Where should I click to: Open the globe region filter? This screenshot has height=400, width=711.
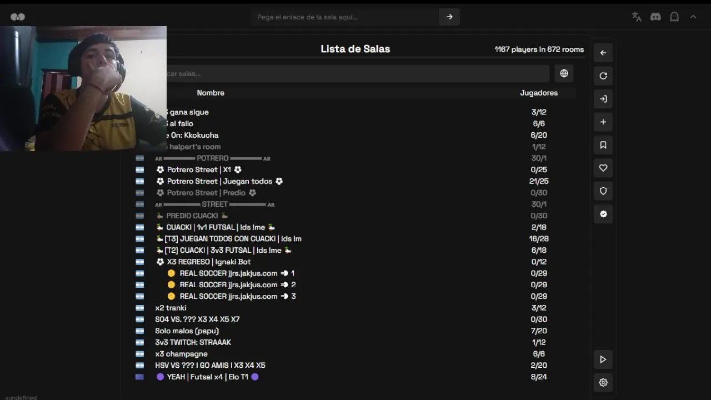pos(564,73)
